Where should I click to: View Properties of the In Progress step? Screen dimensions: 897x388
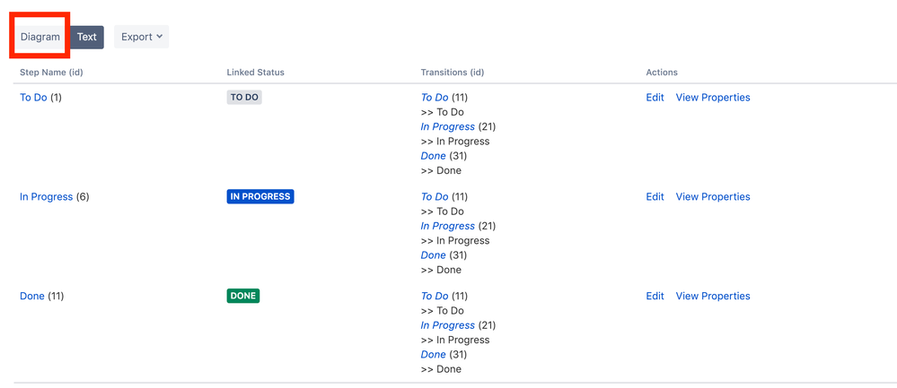[x=713, y=197]
